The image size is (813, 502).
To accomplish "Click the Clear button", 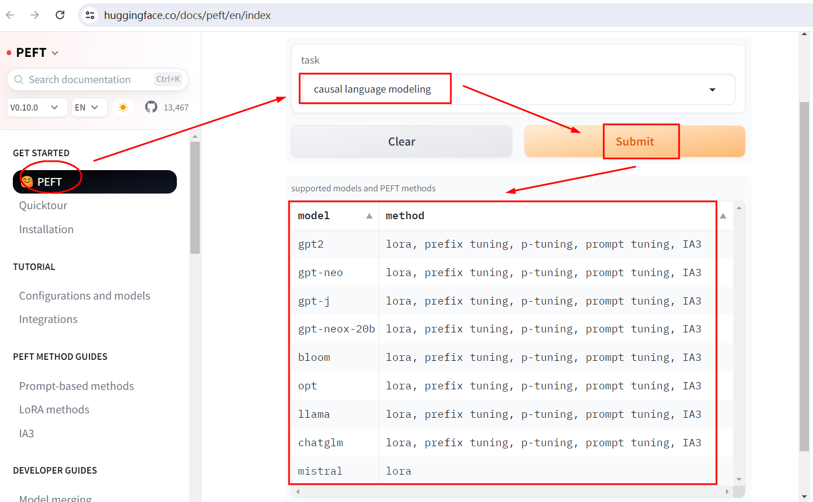I will coord(402,142).
